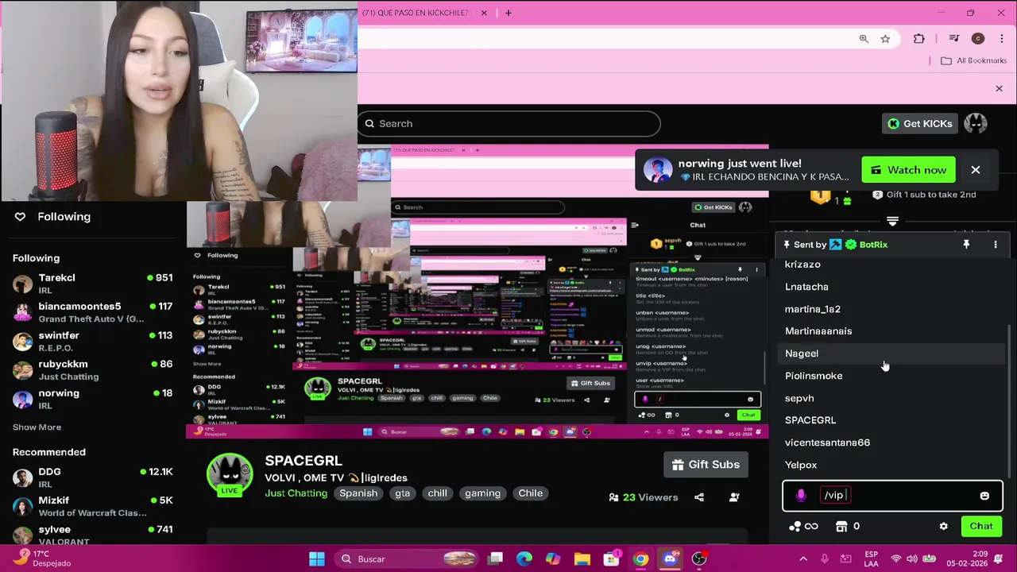Close the bar below the bookmarks bar
Viewport: 1017px width, 572px height.
point(1000,89)
